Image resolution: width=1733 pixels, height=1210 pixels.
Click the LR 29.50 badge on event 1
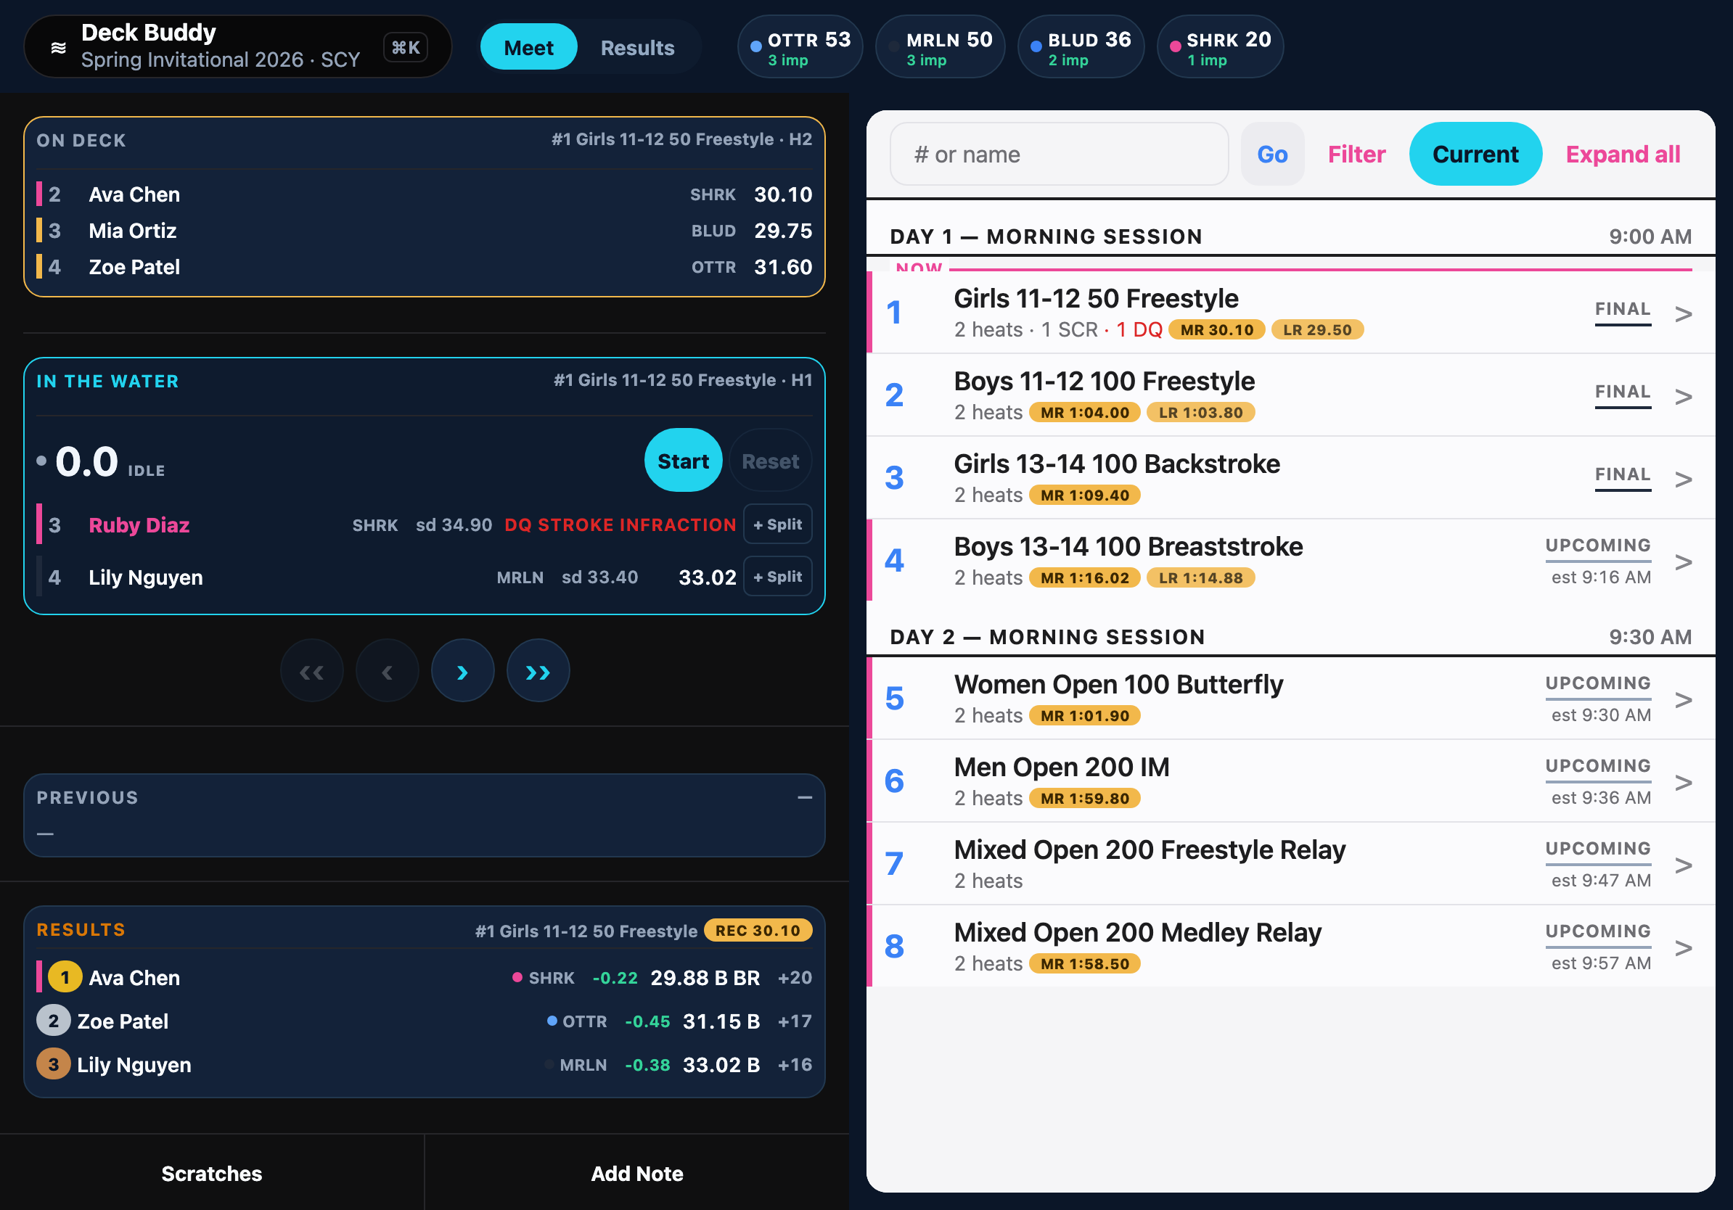[x=1317, y=329]
